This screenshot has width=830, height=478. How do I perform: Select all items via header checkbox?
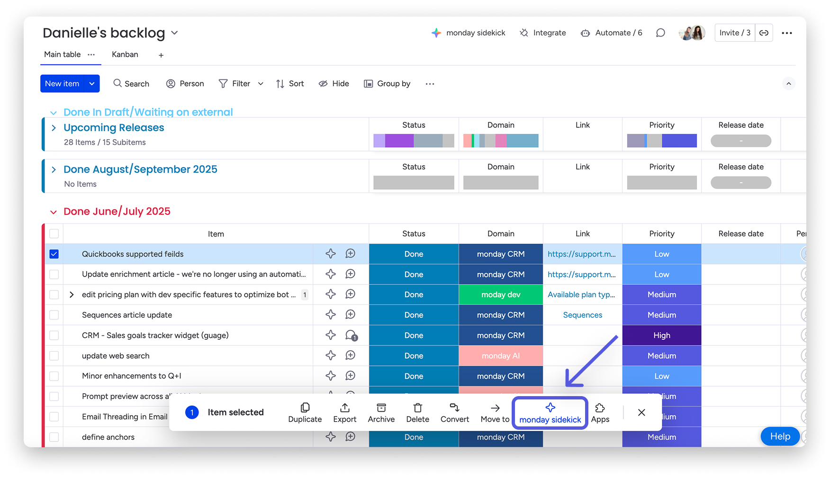pyautogui.click(x=54, y=234)
